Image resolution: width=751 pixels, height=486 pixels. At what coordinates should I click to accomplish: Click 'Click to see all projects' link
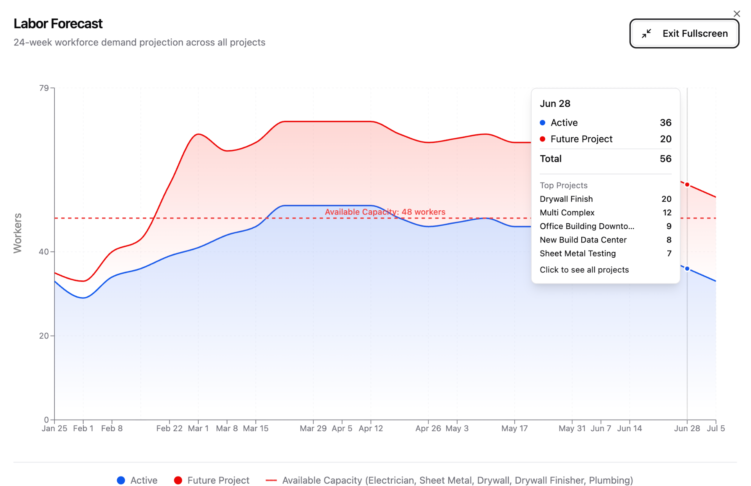584,270
